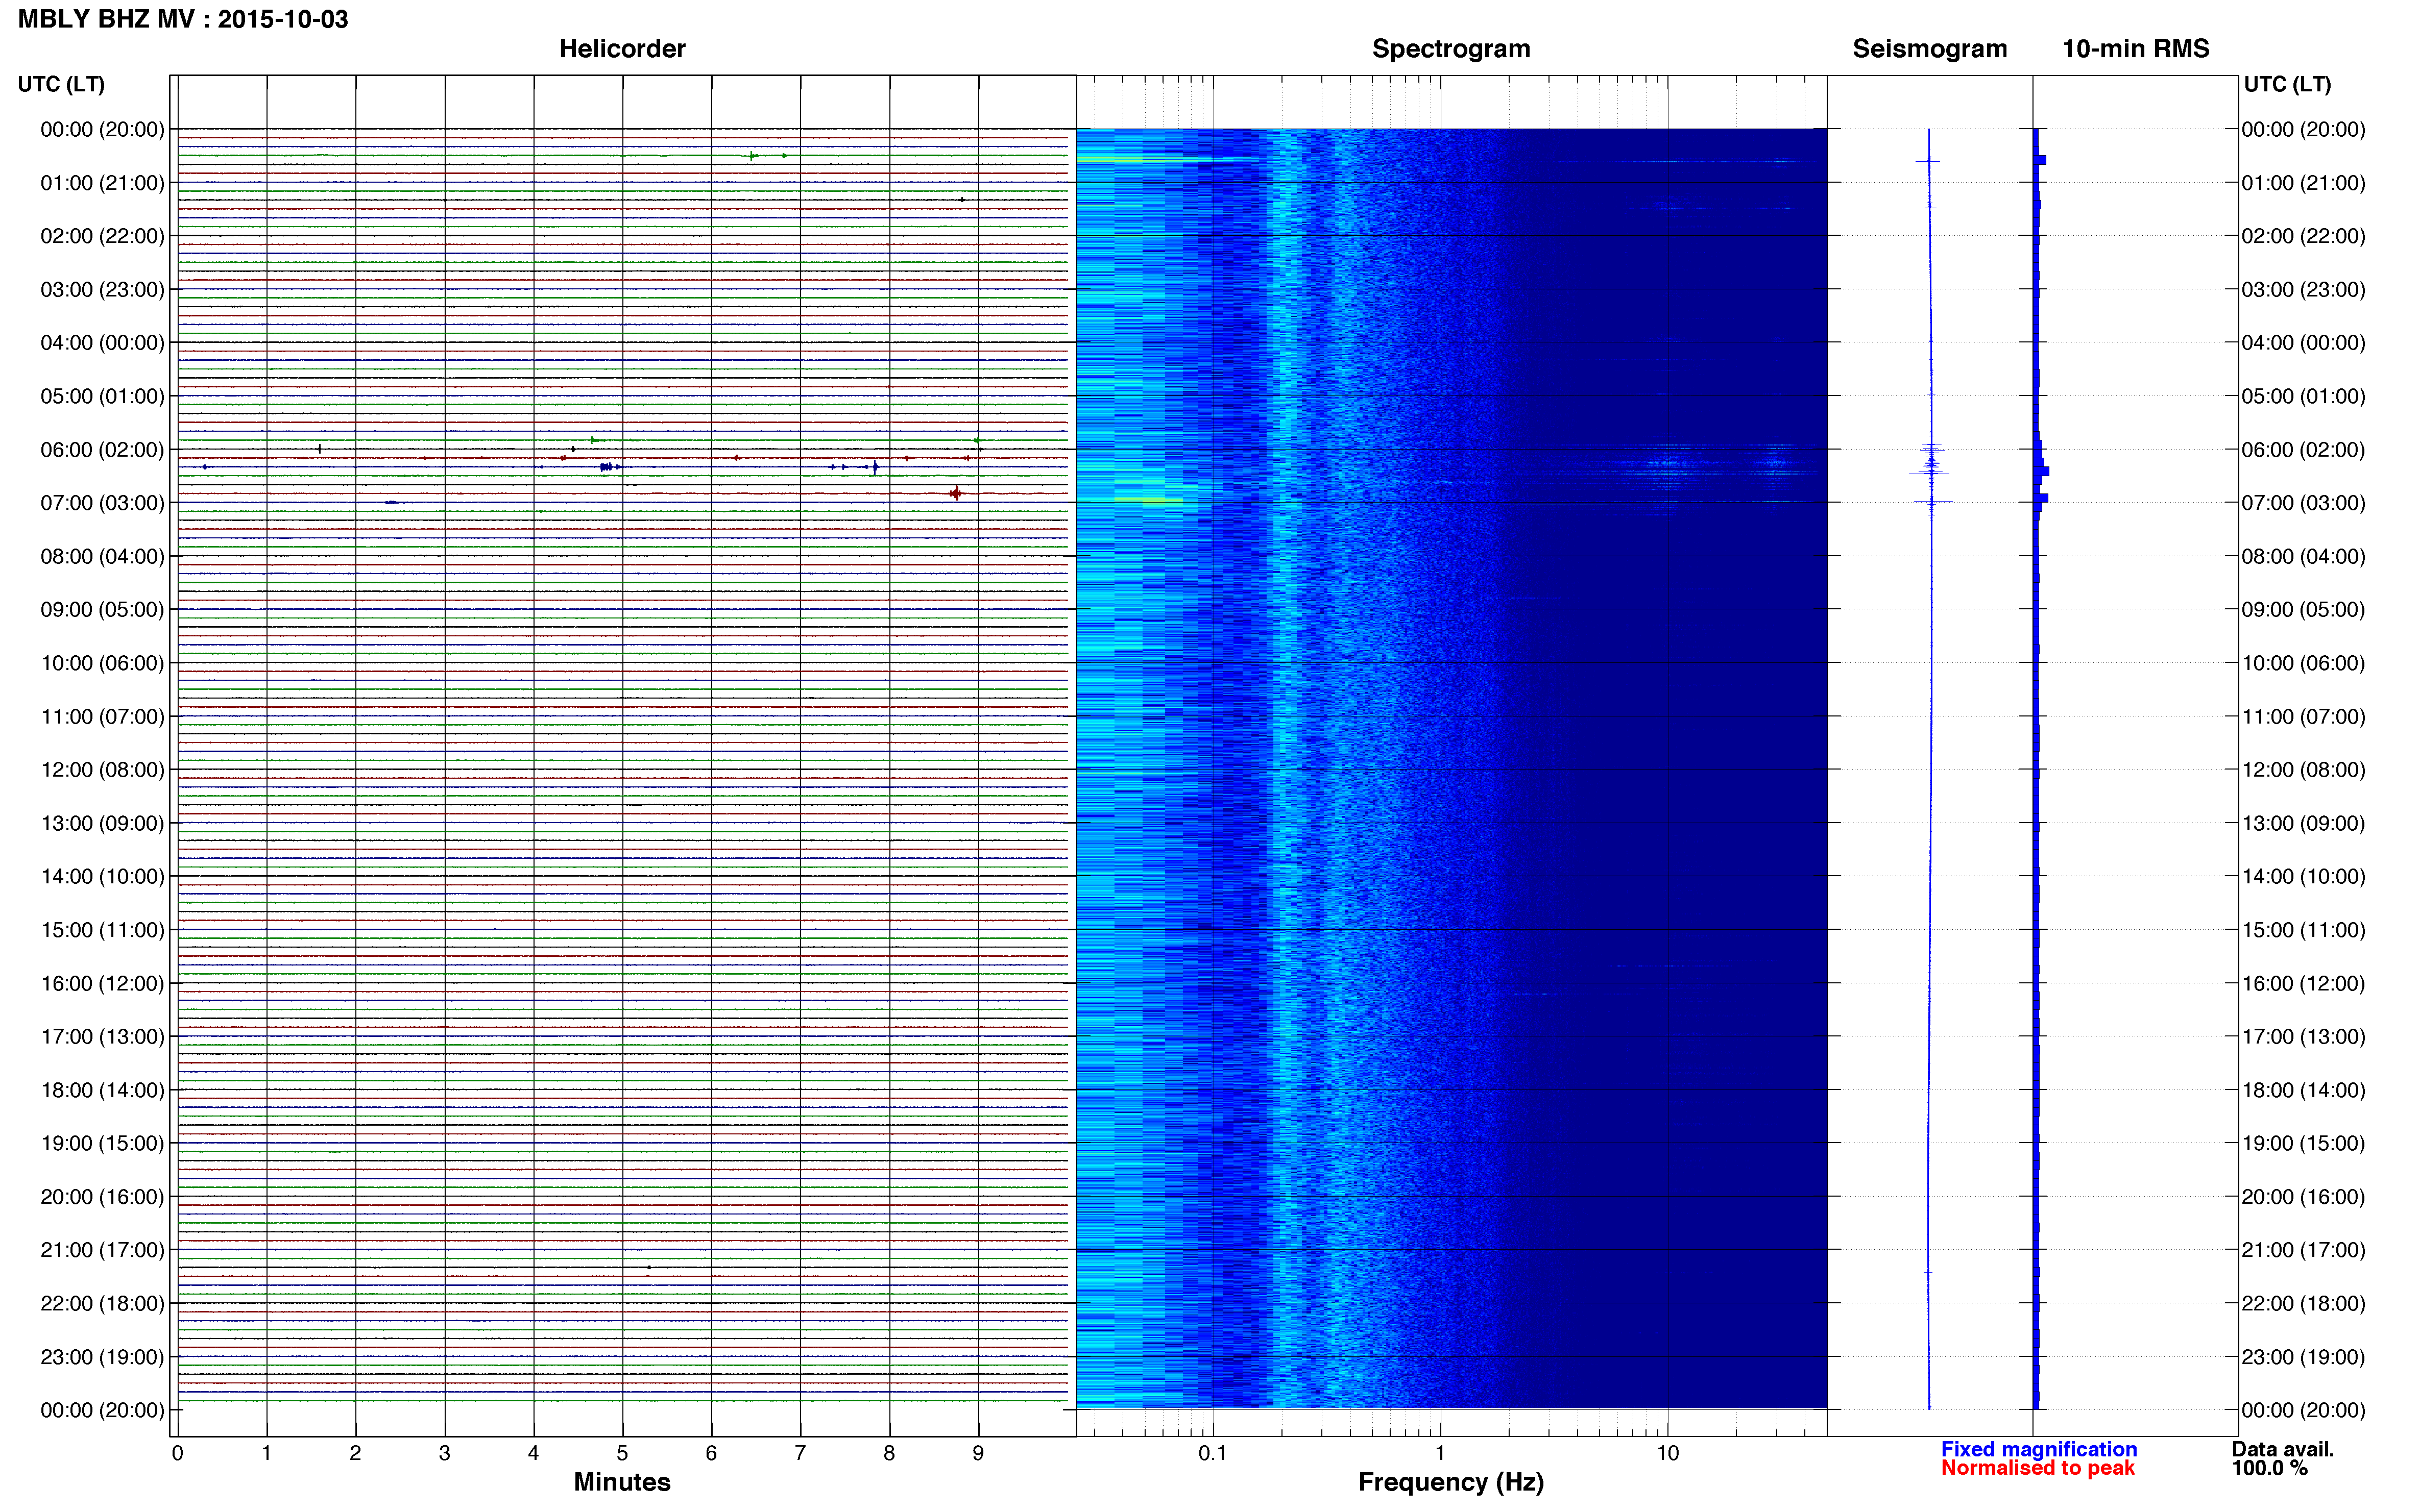Click the "Minutes" axis label
This screenshot has width=2420, height=1512.
point(621,1482)
